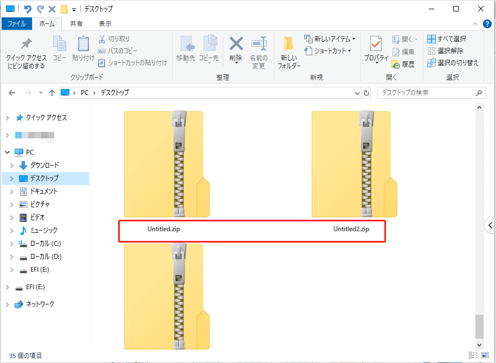Go forward with the right arrow
The image size is (496, 363).
click(28, 93)
